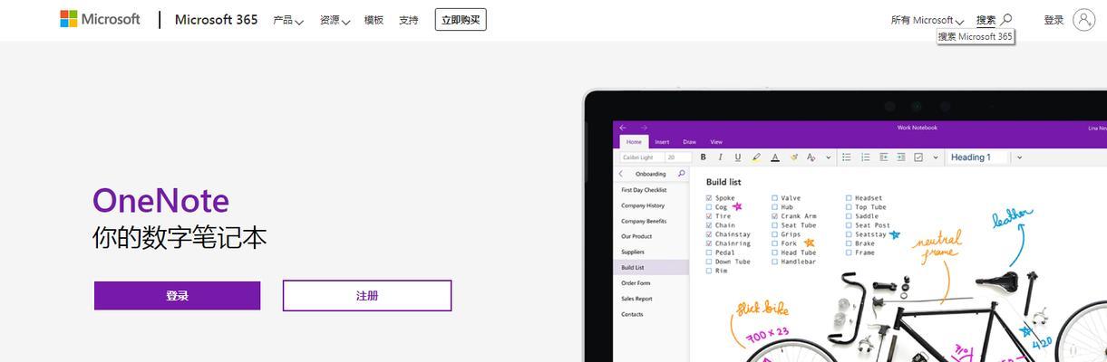Check the Cog checkbox
Image resolution: width=1107 pixels, height=362 pixels.
(x=709, y=207)
